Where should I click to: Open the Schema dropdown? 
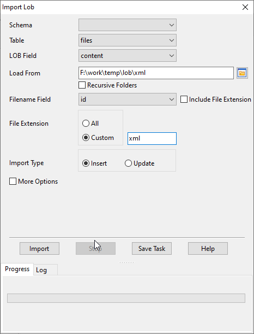(128, 25)
